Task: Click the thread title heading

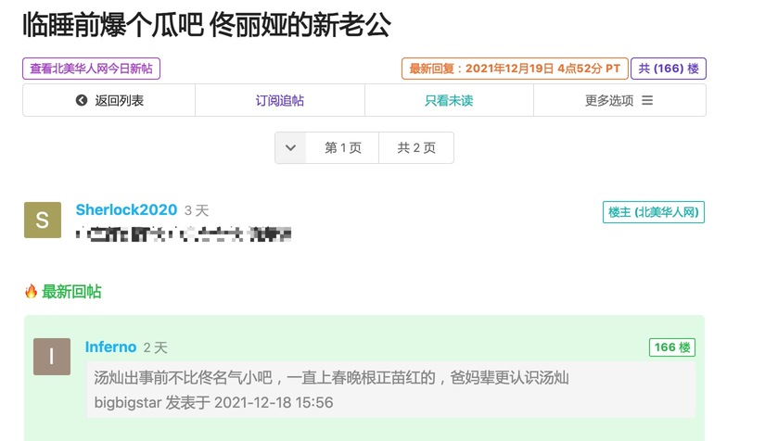Action: coord(207,25)
